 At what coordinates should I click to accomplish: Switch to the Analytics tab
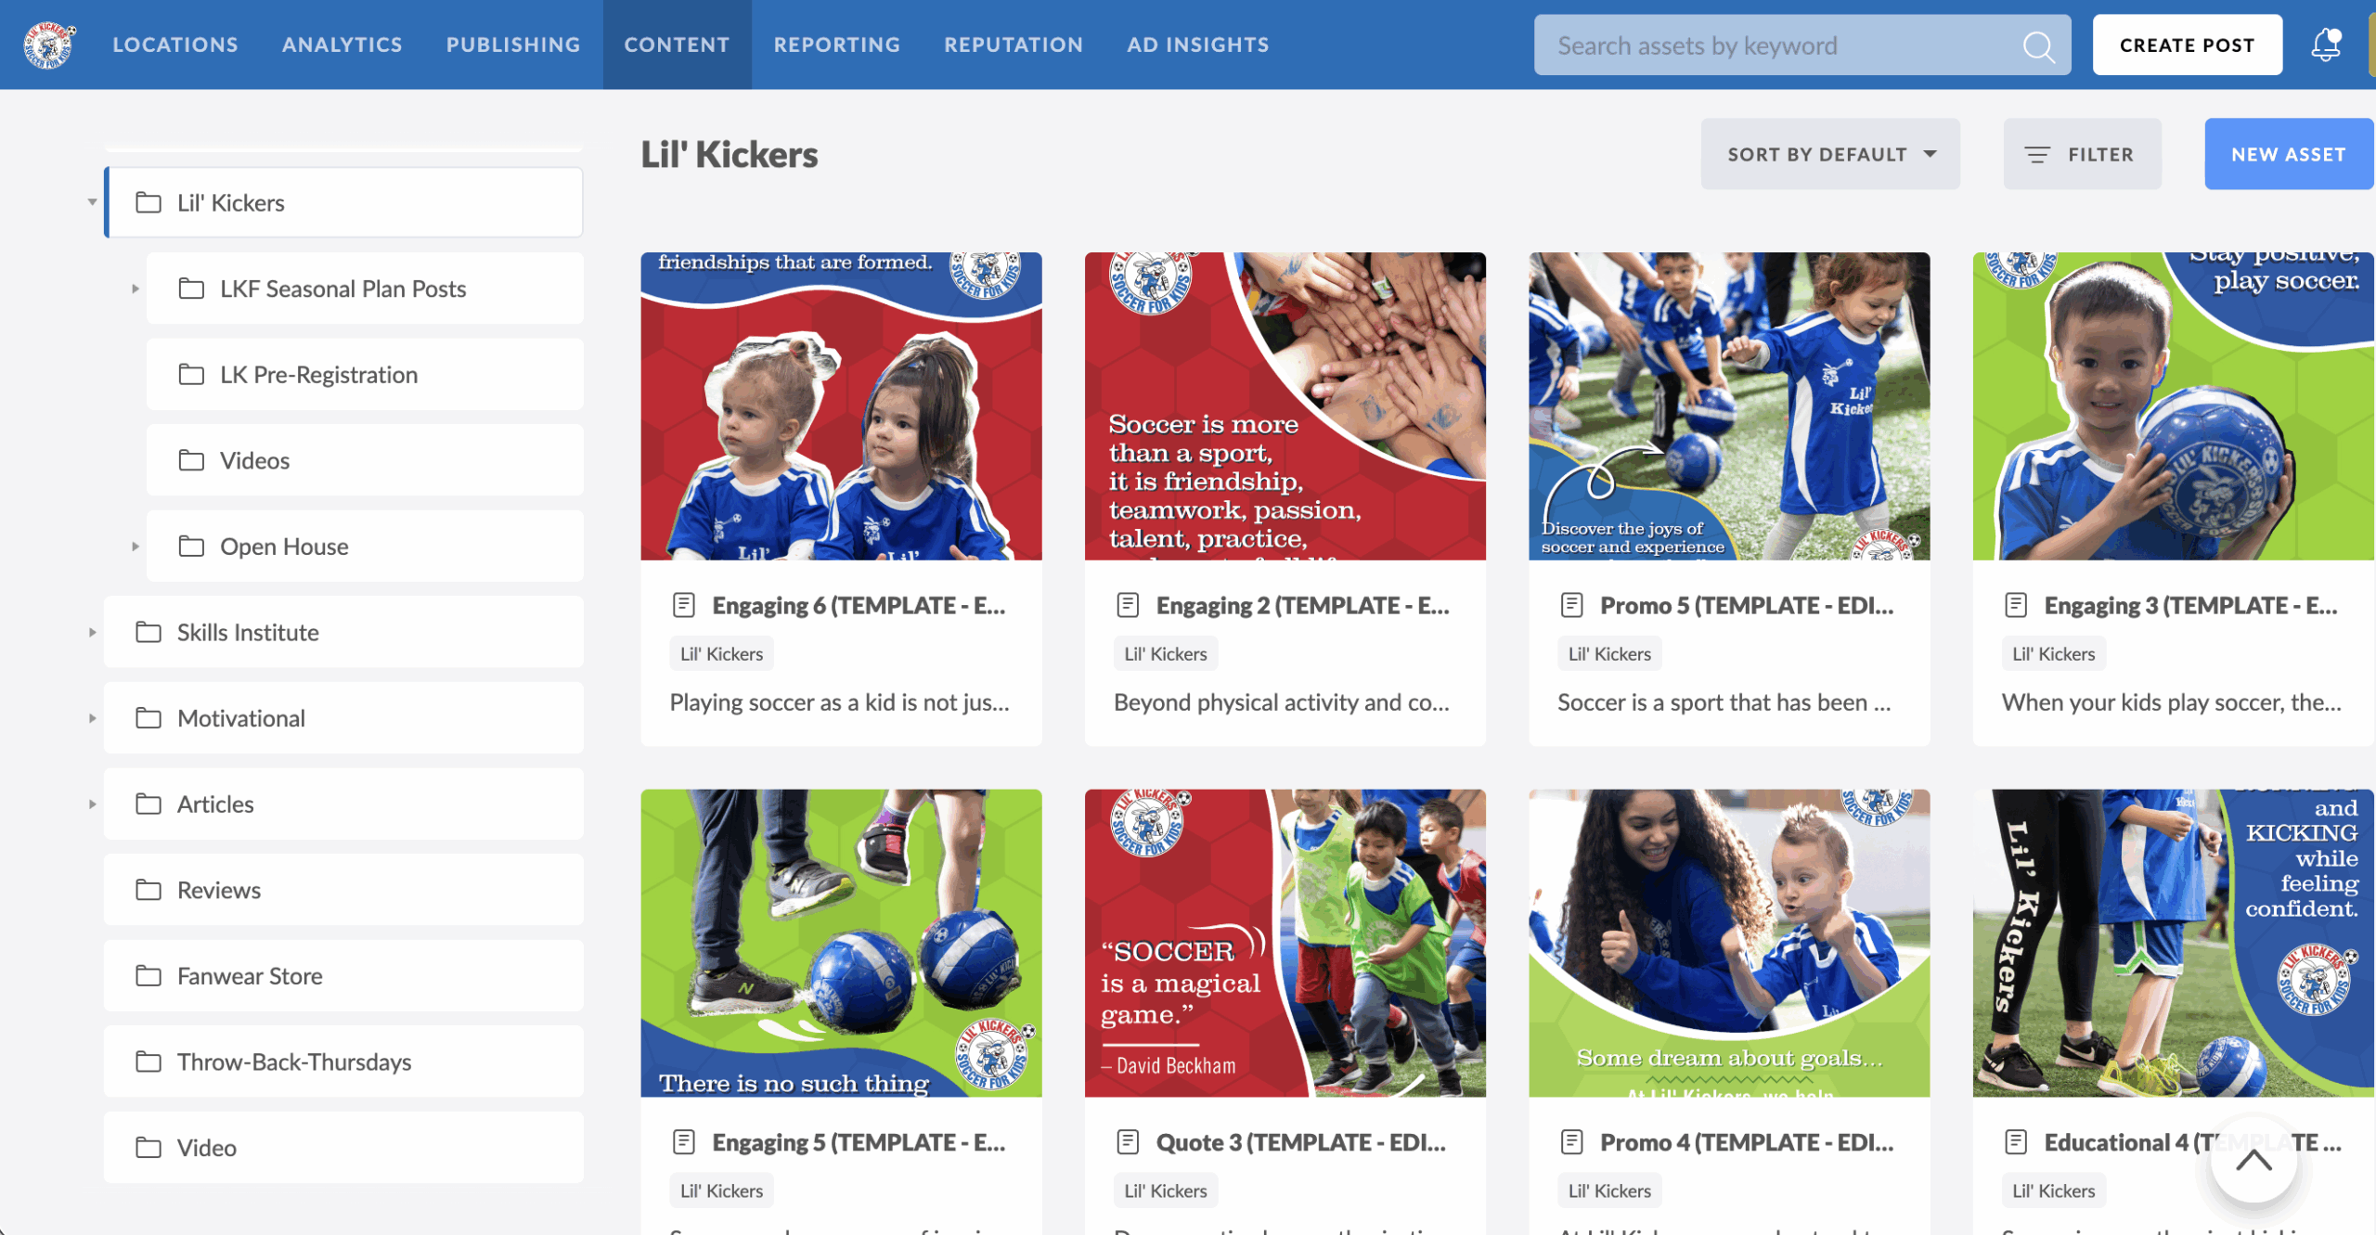coord(342,45)
